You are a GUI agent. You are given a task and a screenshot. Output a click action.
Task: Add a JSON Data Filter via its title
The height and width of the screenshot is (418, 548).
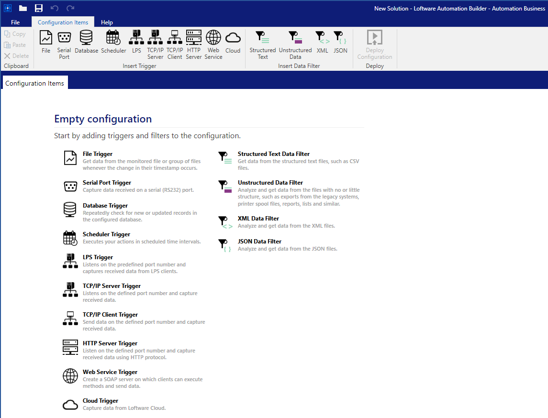coord(260,242)
